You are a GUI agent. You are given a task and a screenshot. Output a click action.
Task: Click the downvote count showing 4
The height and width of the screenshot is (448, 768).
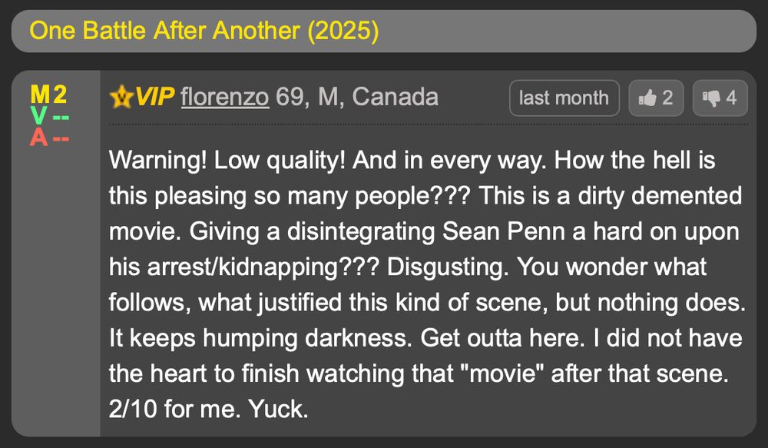click(x=730, y=98)
